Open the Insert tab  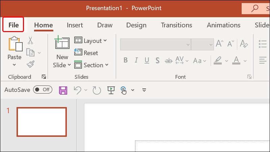(75, 25)
